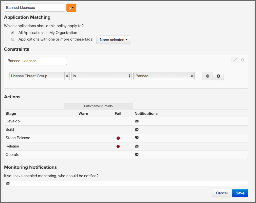Open notifications envelope for the Develop stage
The height and width of the screenshot is (203, 256).
pos(137,121)
